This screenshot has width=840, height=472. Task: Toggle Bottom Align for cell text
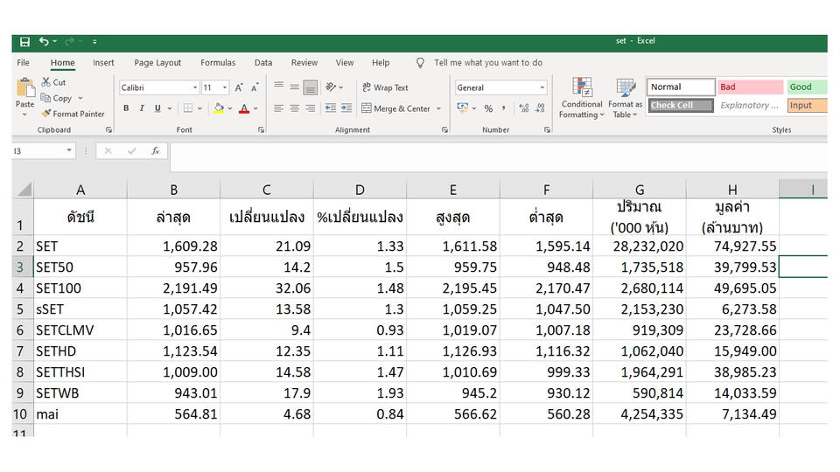pos(310,87)
